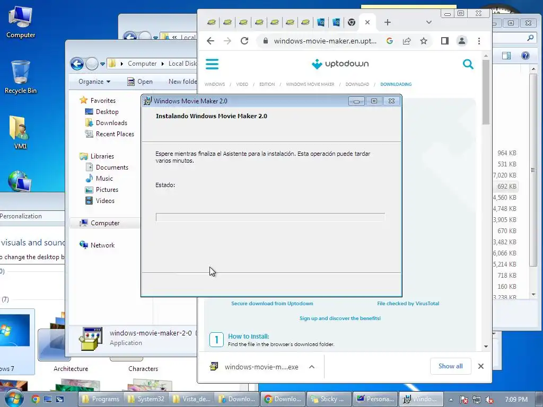This screenshot has width=543, height=407.
Task: Switch to System32 taskbar button
Action: coord(146,399)
